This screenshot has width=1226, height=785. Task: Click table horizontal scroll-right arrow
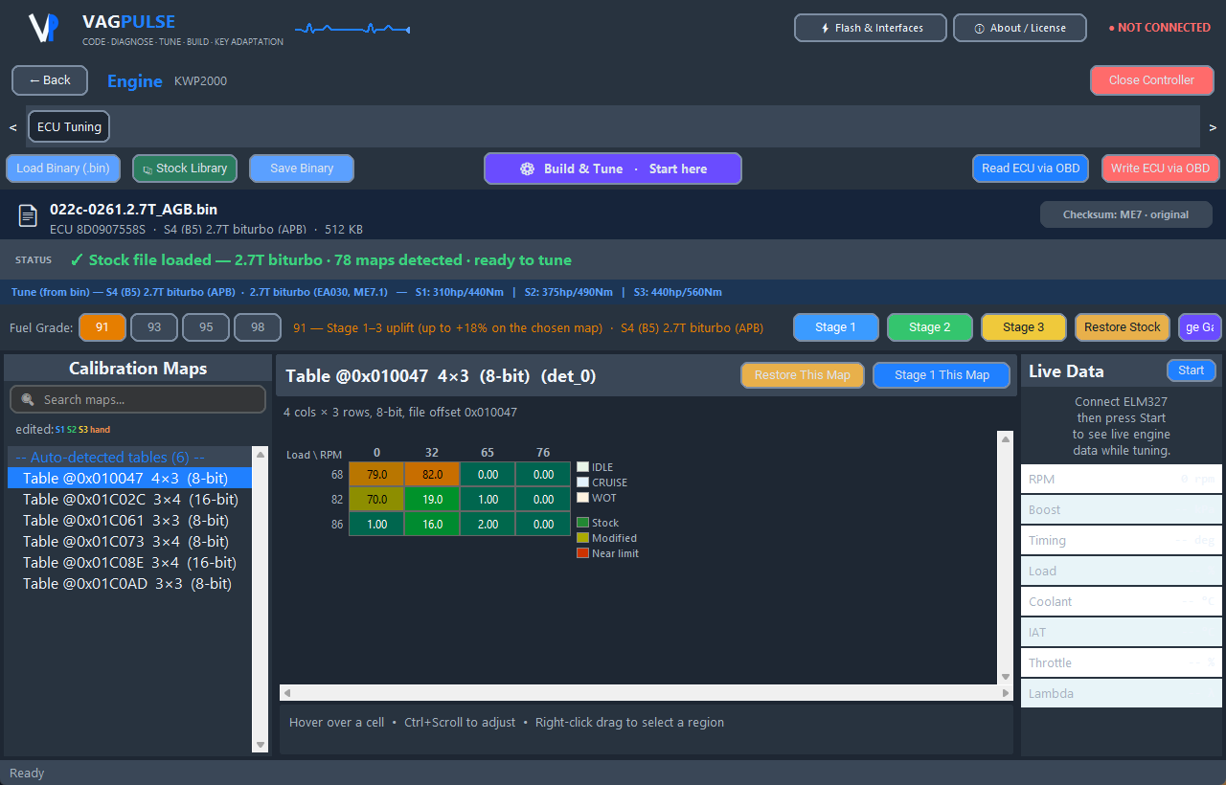1006,692
